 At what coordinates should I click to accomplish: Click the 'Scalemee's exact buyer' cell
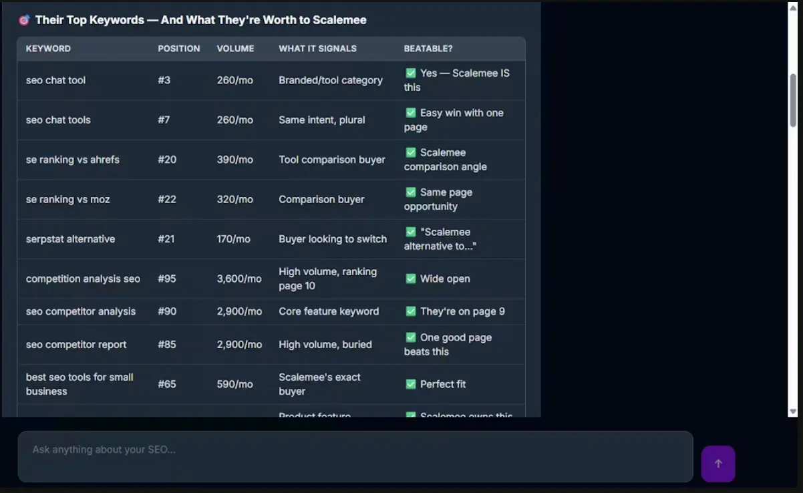(319, 384)
